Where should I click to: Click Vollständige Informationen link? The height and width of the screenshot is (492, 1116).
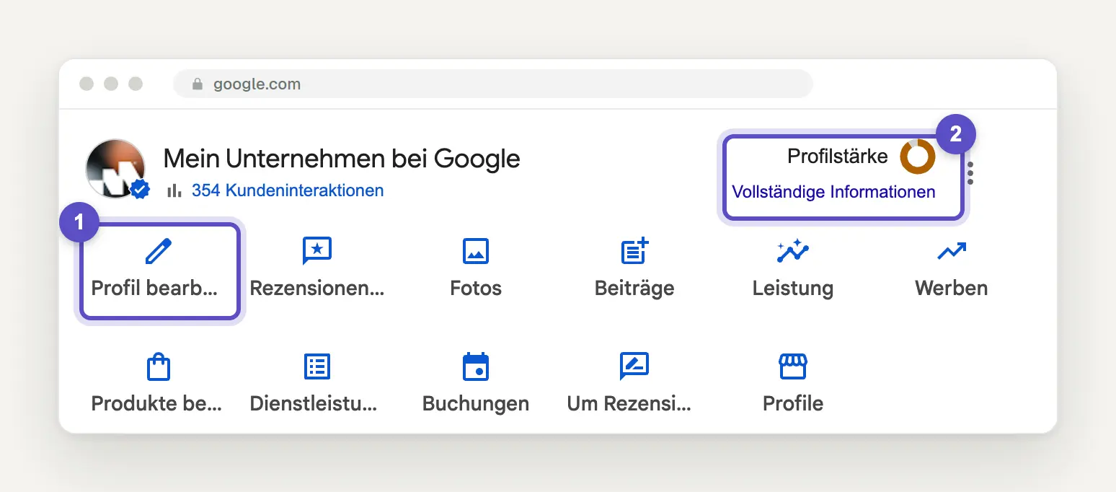point(833,192)
